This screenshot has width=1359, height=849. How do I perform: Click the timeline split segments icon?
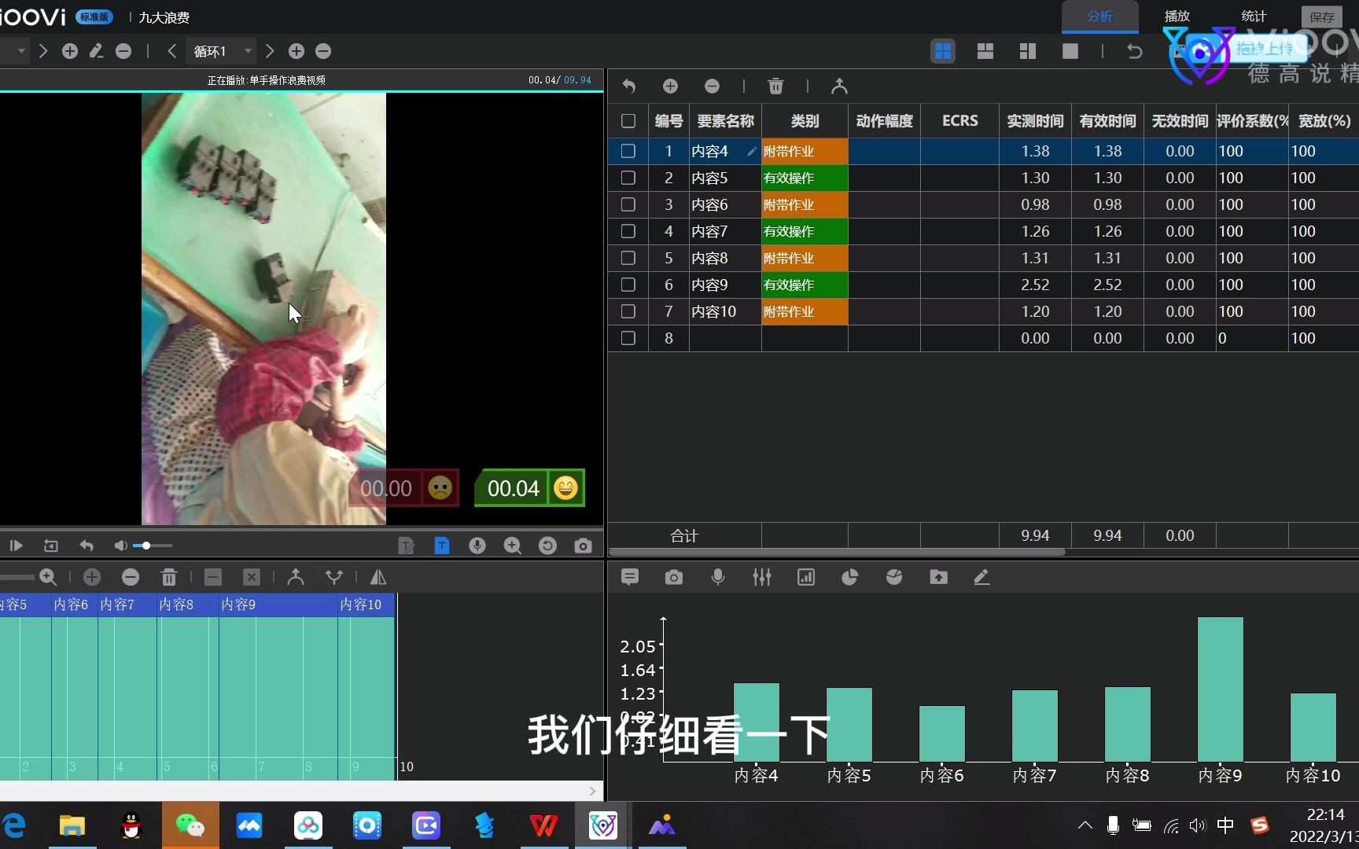coord(334,577)
